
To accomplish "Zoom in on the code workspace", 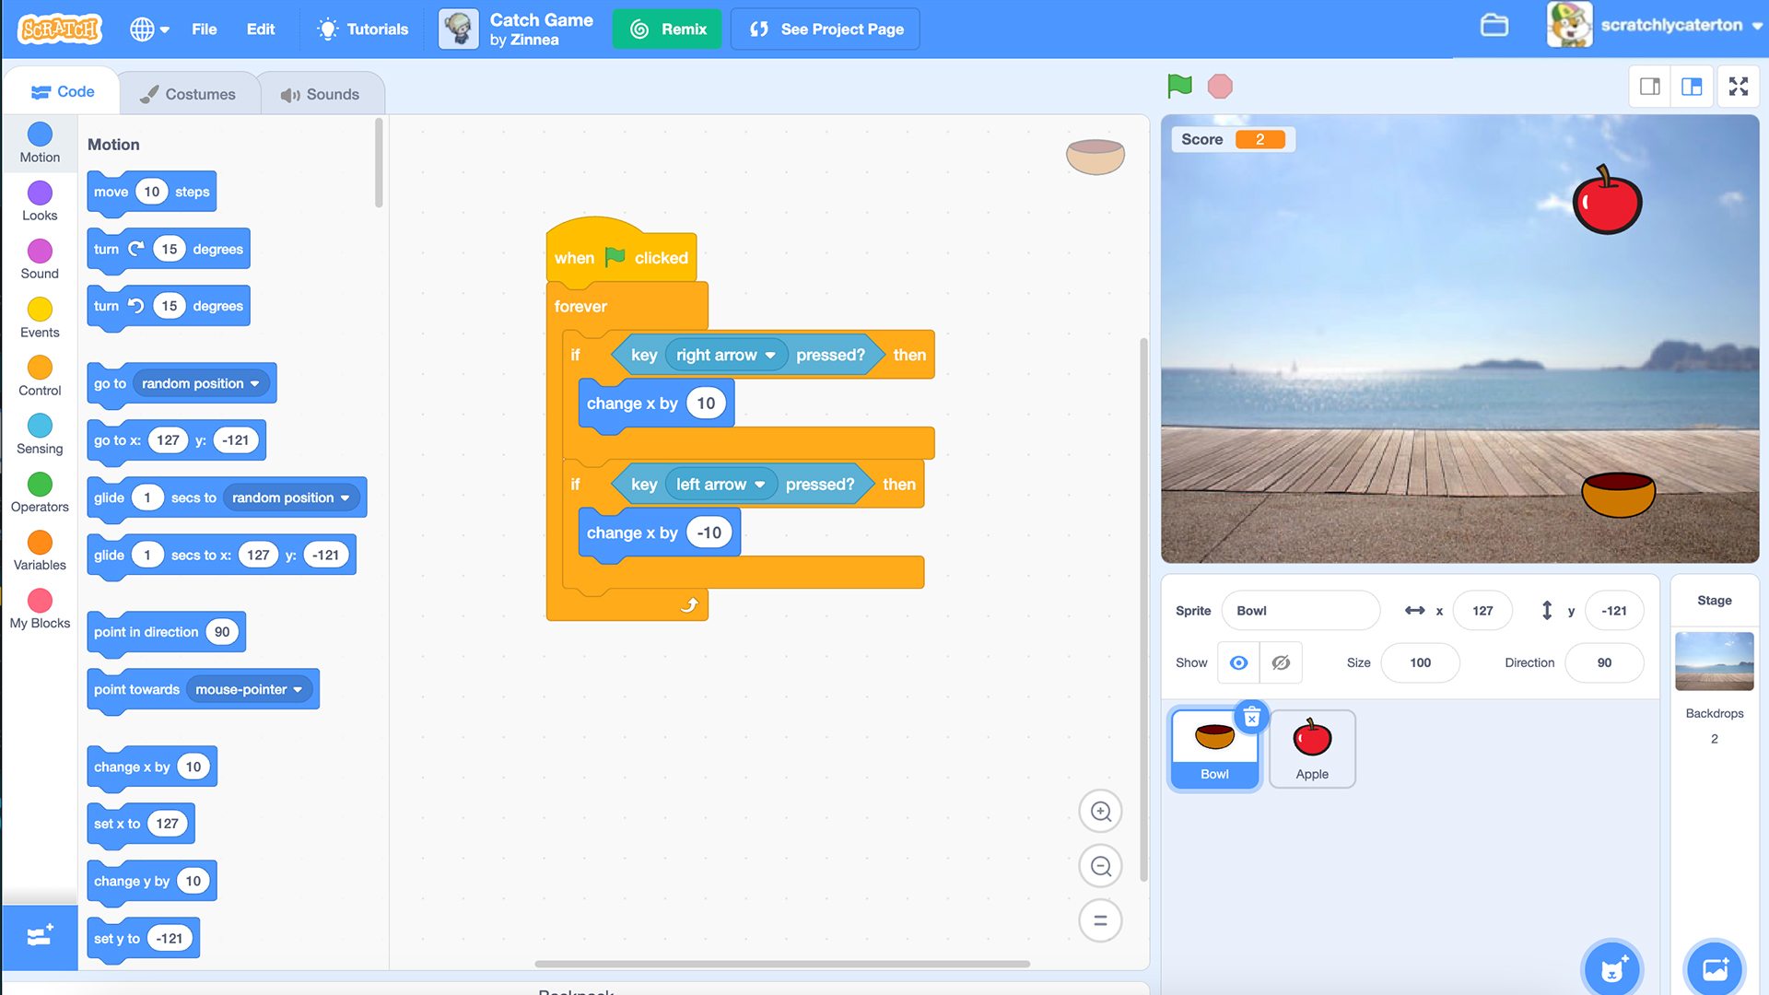I will coord(1100,812).
